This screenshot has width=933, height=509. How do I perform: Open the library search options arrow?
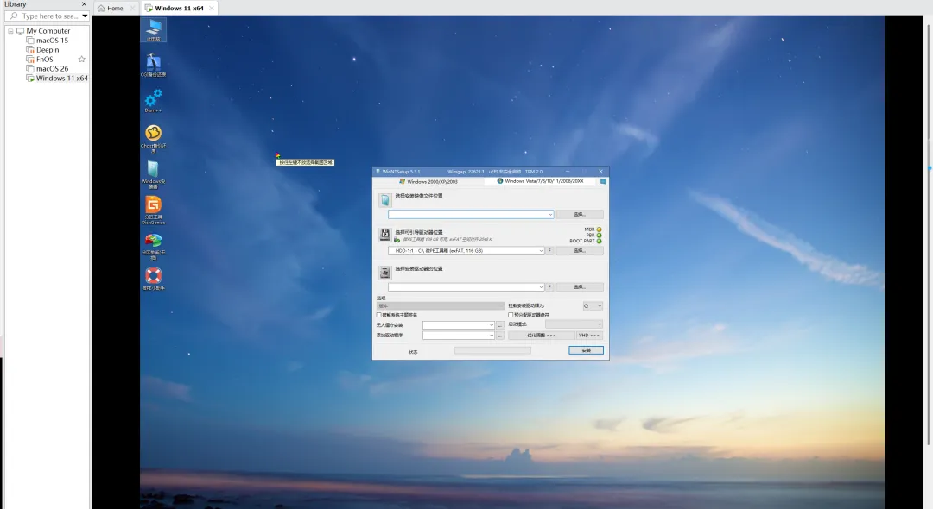(x=85, y=16)
